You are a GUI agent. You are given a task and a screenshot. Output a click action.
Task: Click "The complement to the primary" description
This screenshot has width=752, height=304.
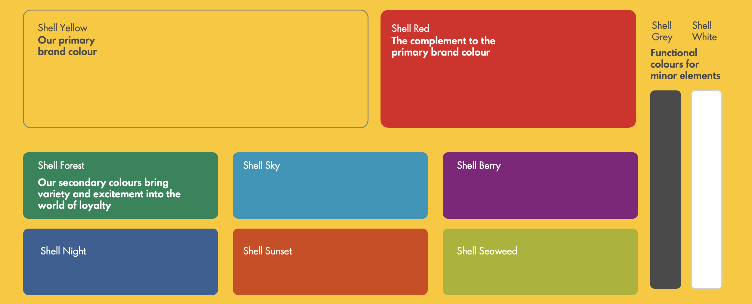click(x=443, y=47)
